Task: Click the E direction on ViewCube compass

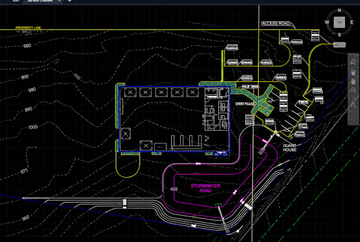Action: point(352,22)
